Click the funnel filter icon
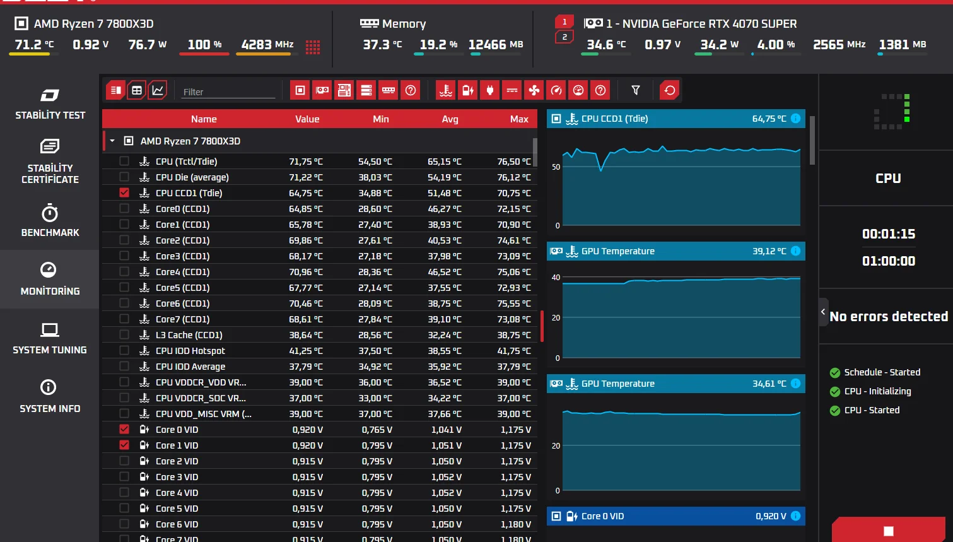Viewport: 953px width, 542px height. [636, 90]
